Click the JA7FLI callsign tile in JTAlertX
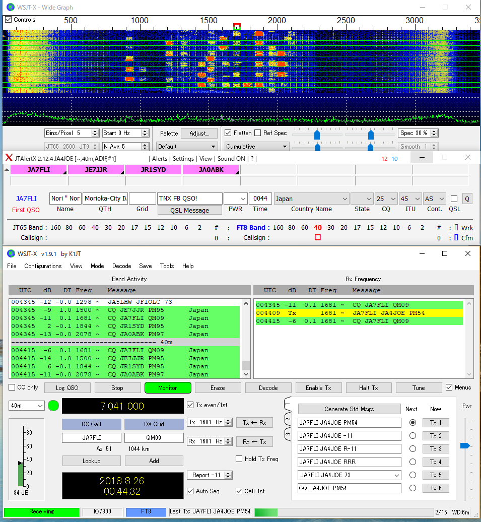This screenshot has height=522, width=481. [x=39, y=170]
